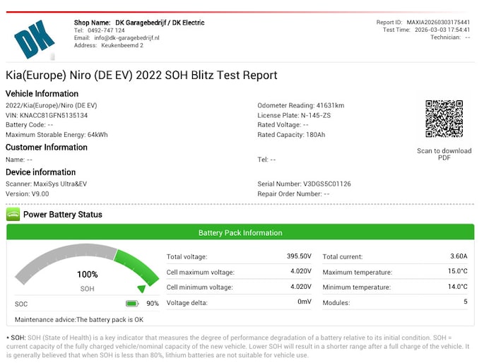This screenshot has height=363, width=484.
Task: Click the report title Kia Niro SOH Blitz Test Report
Action: click(141, 76)
